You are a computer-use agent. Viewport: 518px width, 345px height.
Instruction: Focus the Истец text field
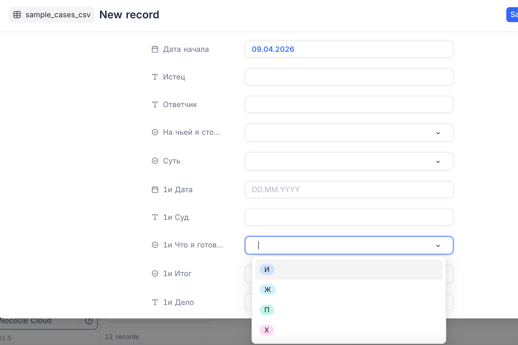pos(349,77)
